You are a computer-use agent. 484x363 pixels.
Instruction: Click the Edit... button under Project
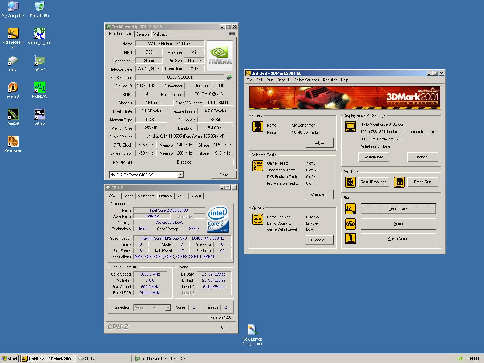coord(319,142)
